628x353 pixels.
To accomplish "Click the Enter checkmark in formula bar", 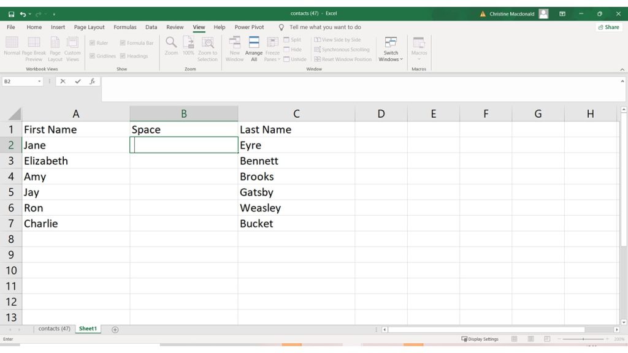I will coord(77,82).
